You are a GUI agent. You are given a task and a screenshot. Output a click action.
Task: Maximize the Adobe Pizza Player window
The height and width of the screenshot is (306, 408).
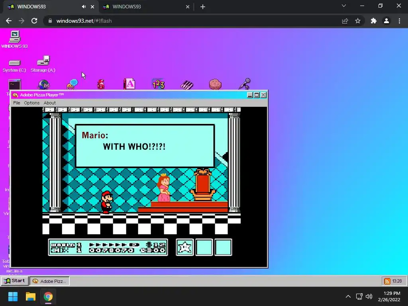257,95
